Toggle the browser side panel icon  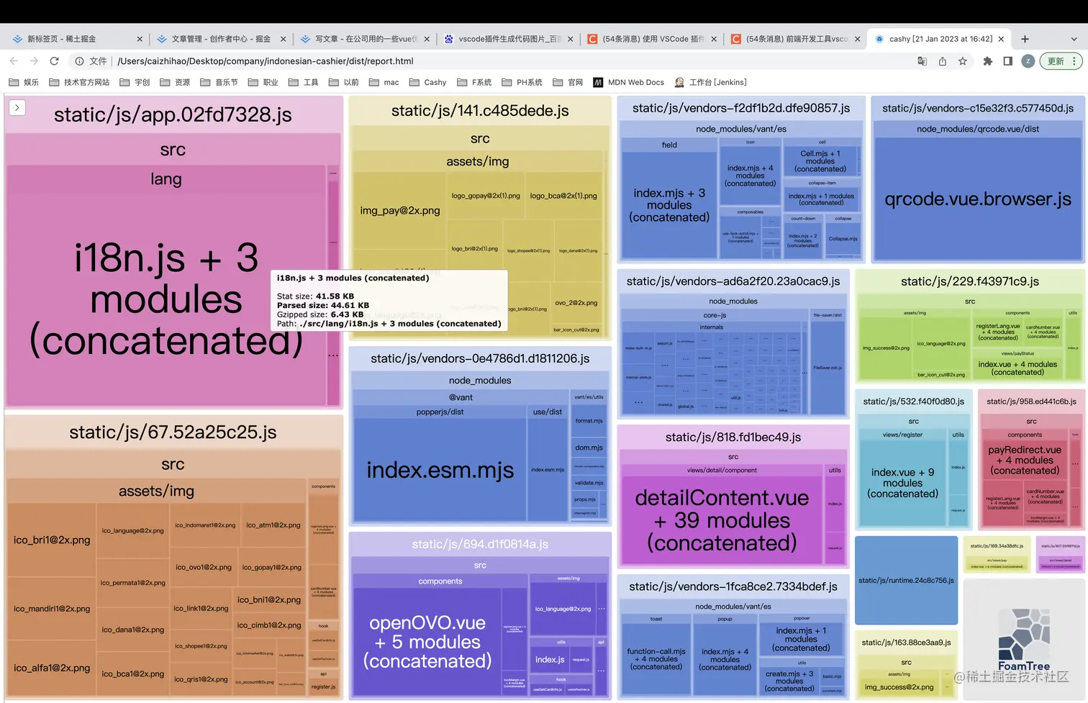coord(1008,61)
